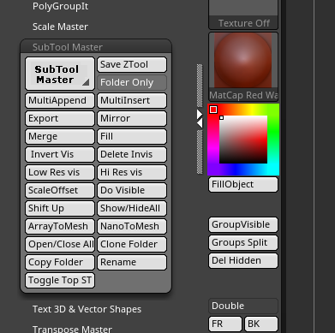Click the Del Hidden button
335x333 pixels.
pyautogui.click(x=243, y=260)
